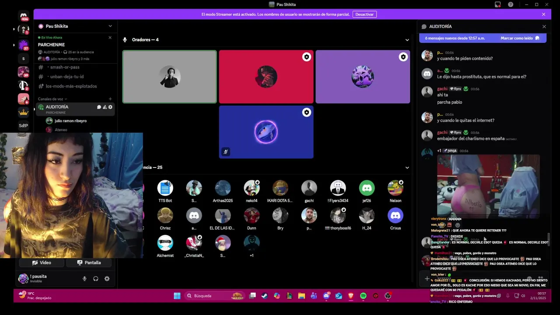
Task: Open Brave browser from the taskbar
Action: (x=351, y=296)
